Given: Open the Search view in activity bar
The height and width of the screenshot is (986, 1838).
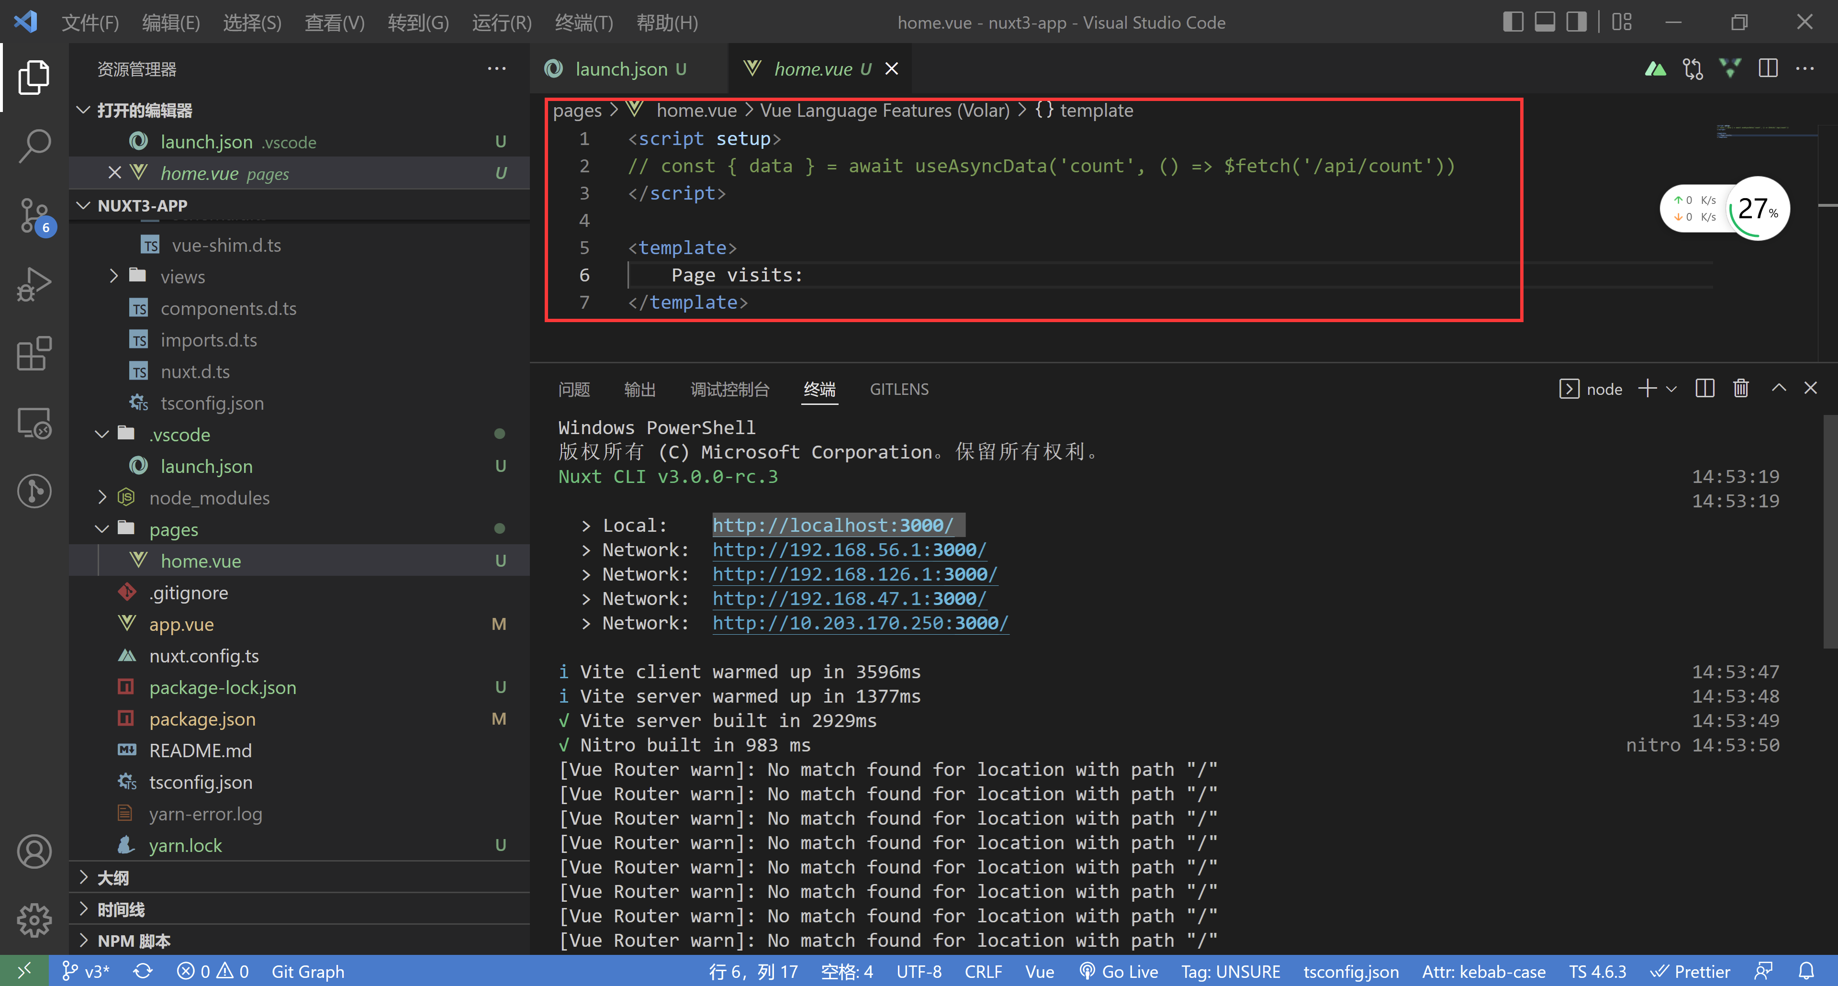Looking at the screenshot, I should 34,146.
